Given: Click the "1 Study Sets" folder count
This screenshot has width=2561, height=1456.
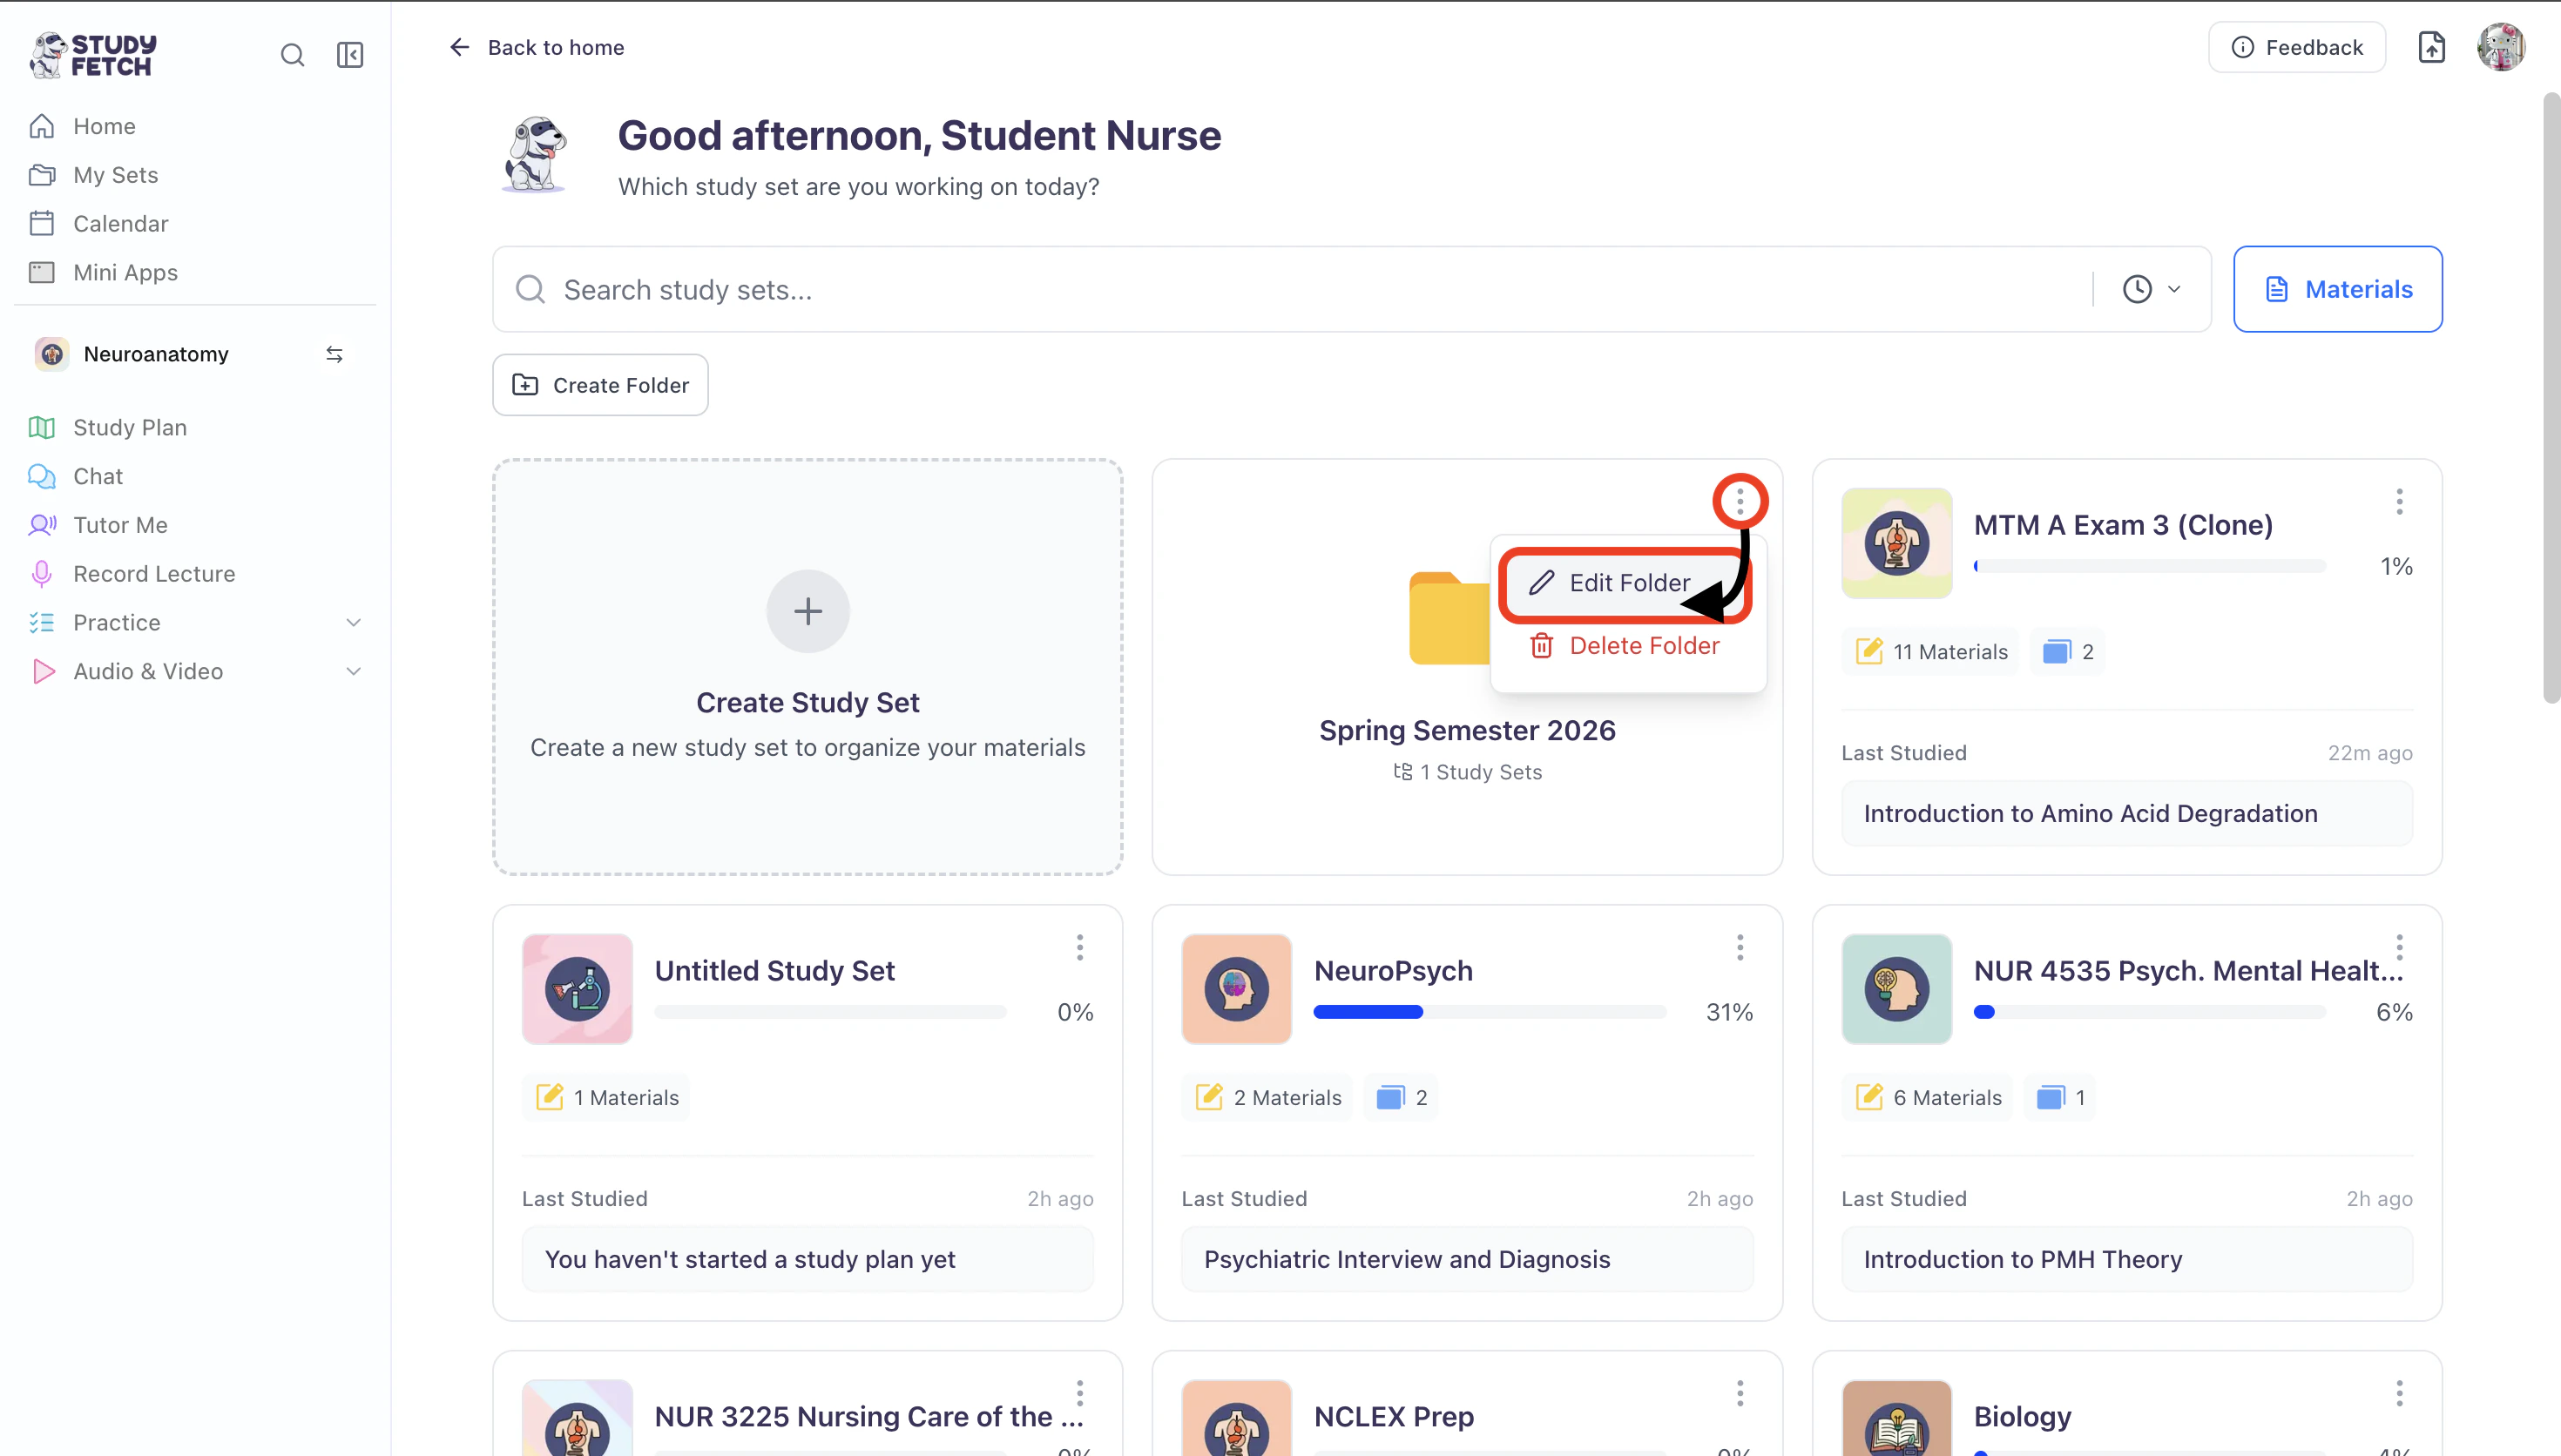Looking at the screenshot, I should 1467,772.
